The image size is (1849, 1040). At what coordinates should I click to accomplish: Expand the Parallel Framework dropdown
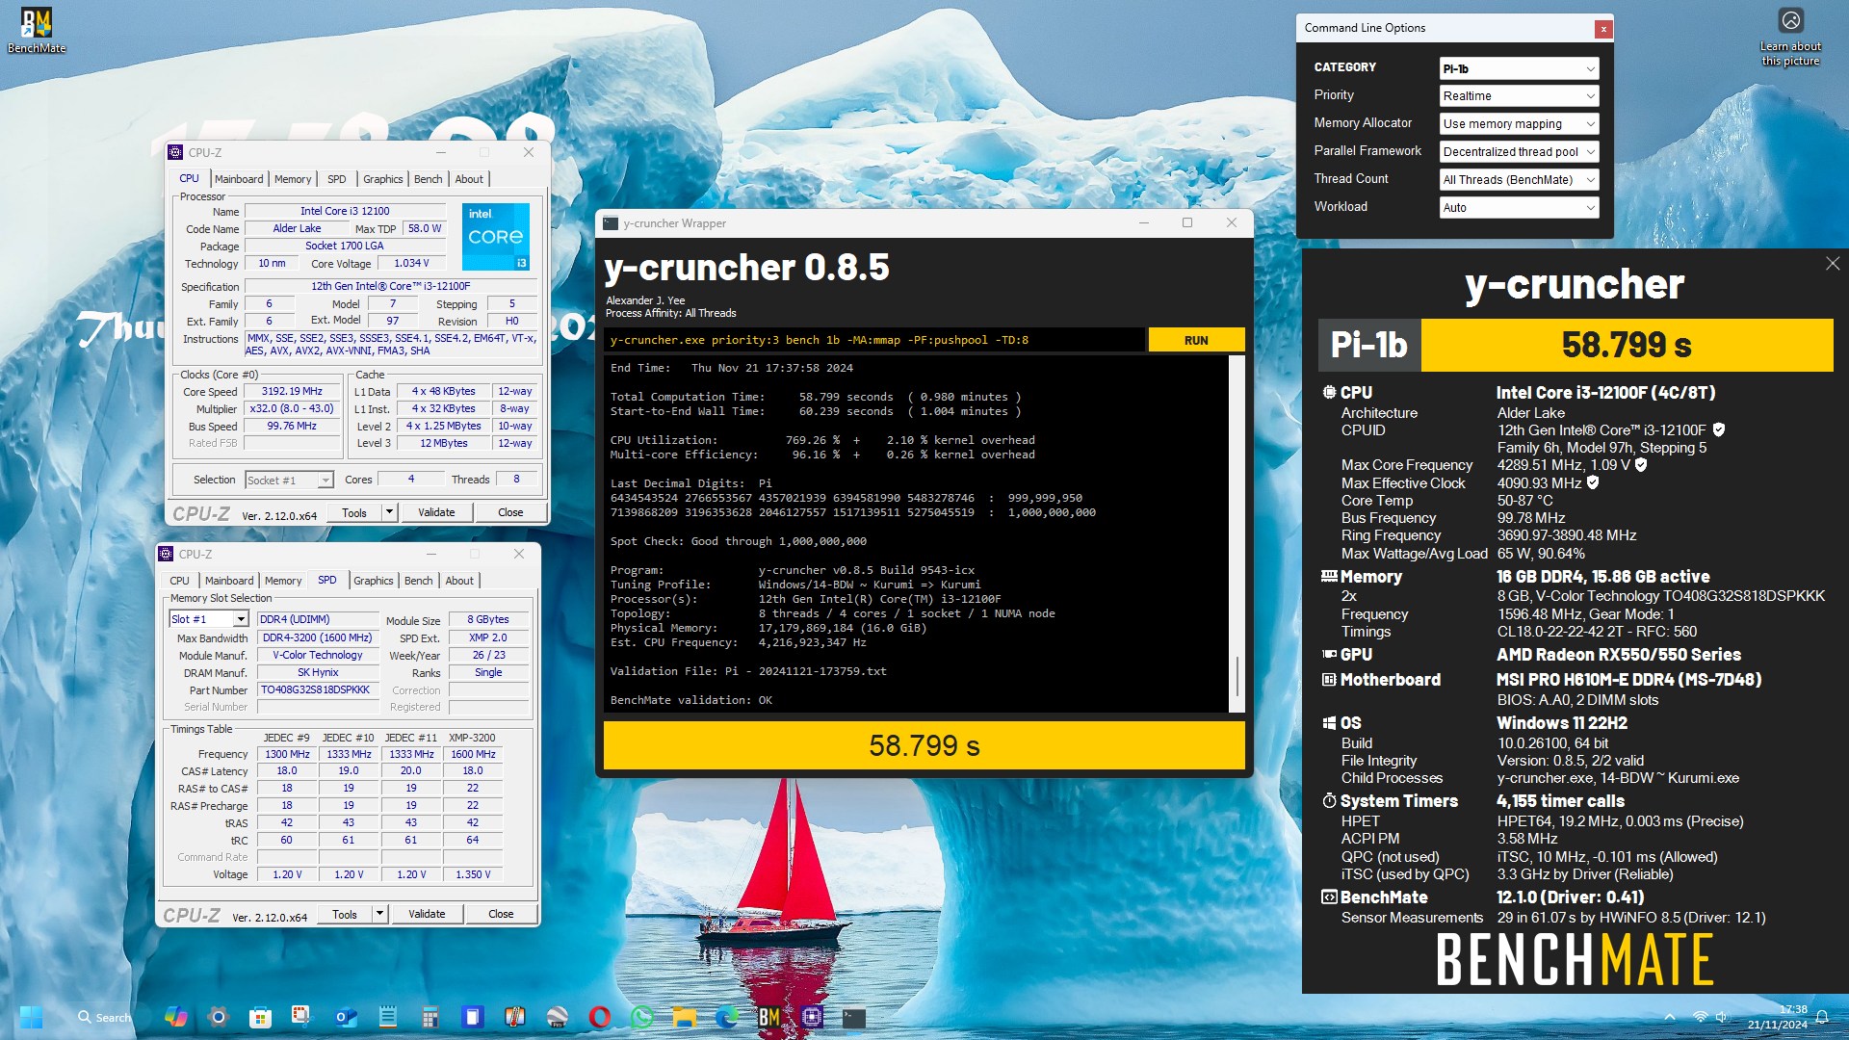[1519, 151]
